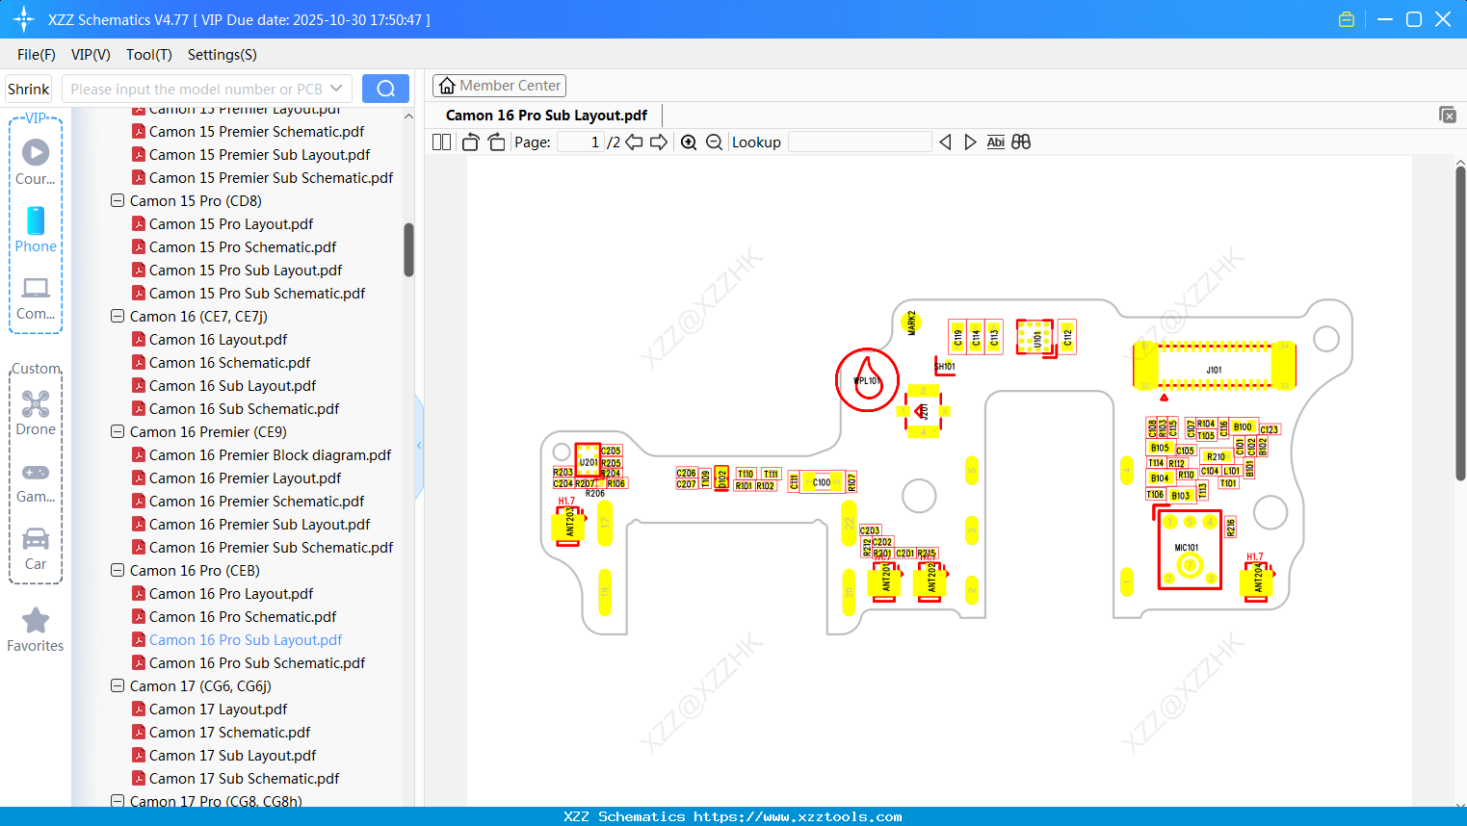Collapse the Camon 15 Pro (CD8) folder
The height and width of the screenshot is (826, 1467).
coord(118,201)
